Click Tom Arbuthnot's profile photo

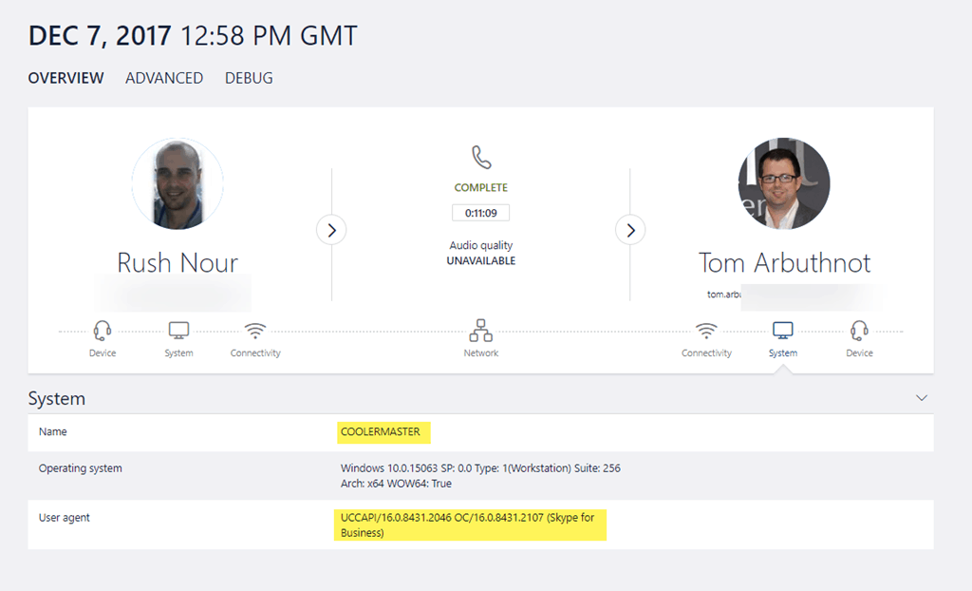pyautogui.click(x=784, y=184)
